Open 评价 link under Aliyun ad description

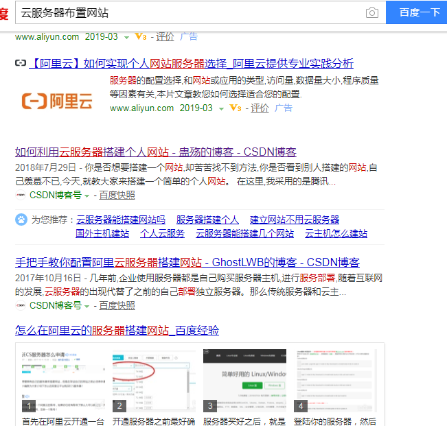(x=260, y=108)
